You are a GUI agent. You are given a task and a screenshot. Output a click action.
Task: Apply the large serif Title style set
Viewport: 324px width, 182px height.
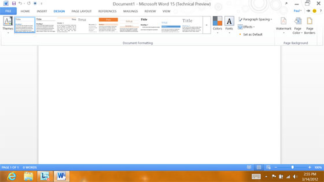pos(192,25)
